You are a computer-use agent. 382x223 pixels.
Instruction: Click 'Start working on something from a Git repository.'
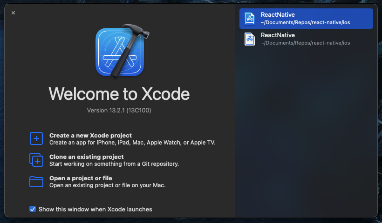[114, 164]
